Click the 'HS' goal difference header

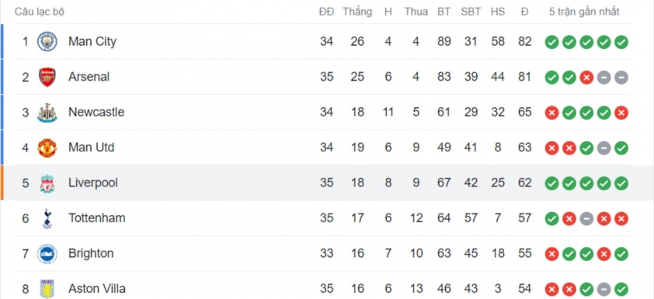tap(498, 12)
